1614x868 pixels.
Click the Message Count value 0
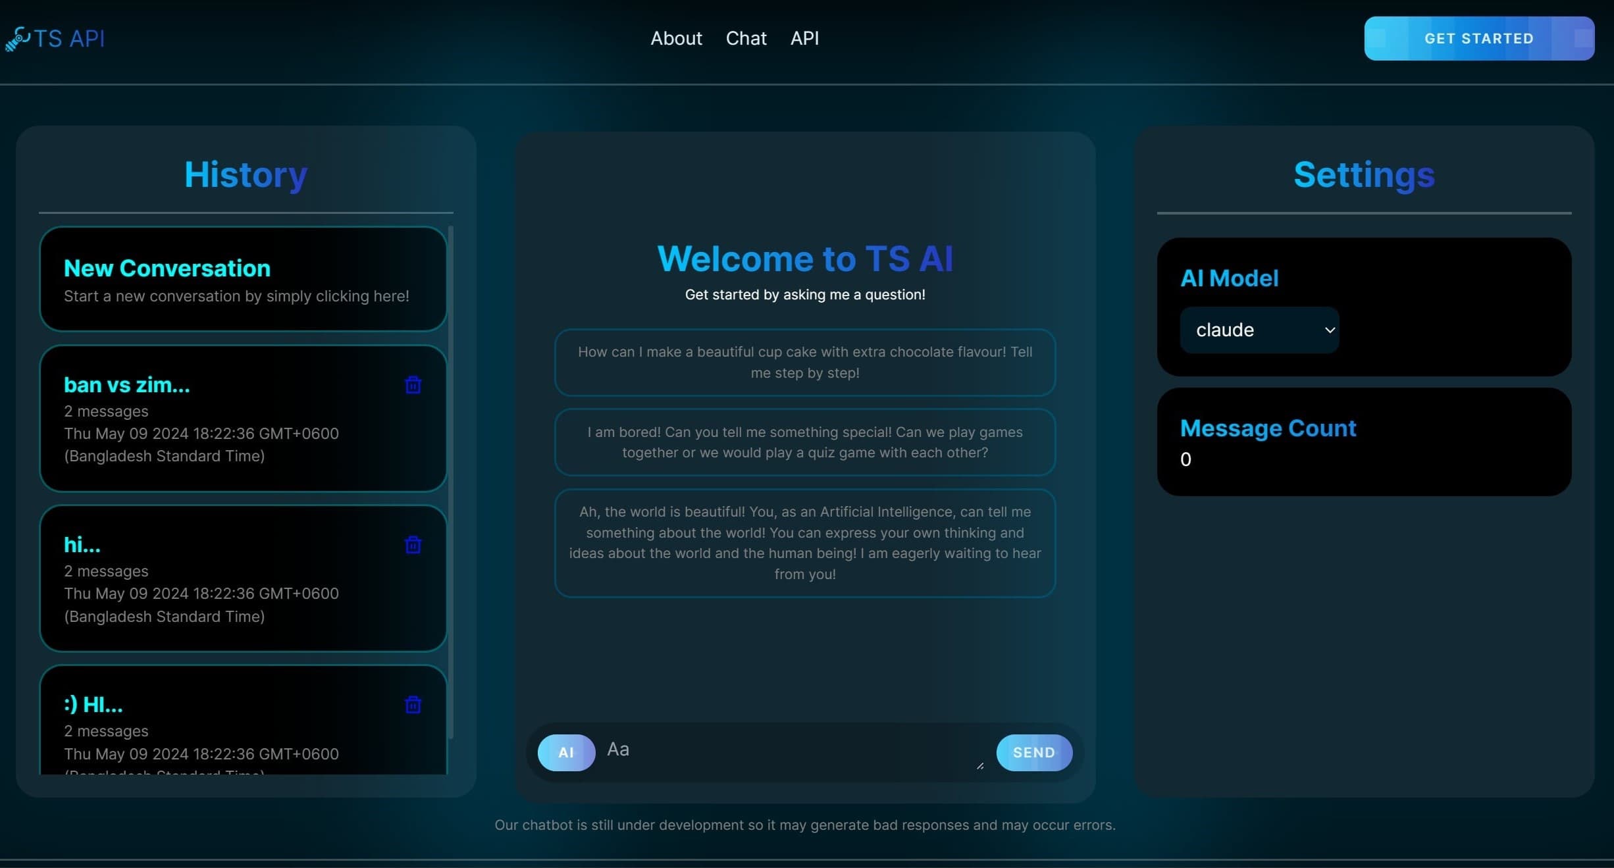(x=1185, y=459)
